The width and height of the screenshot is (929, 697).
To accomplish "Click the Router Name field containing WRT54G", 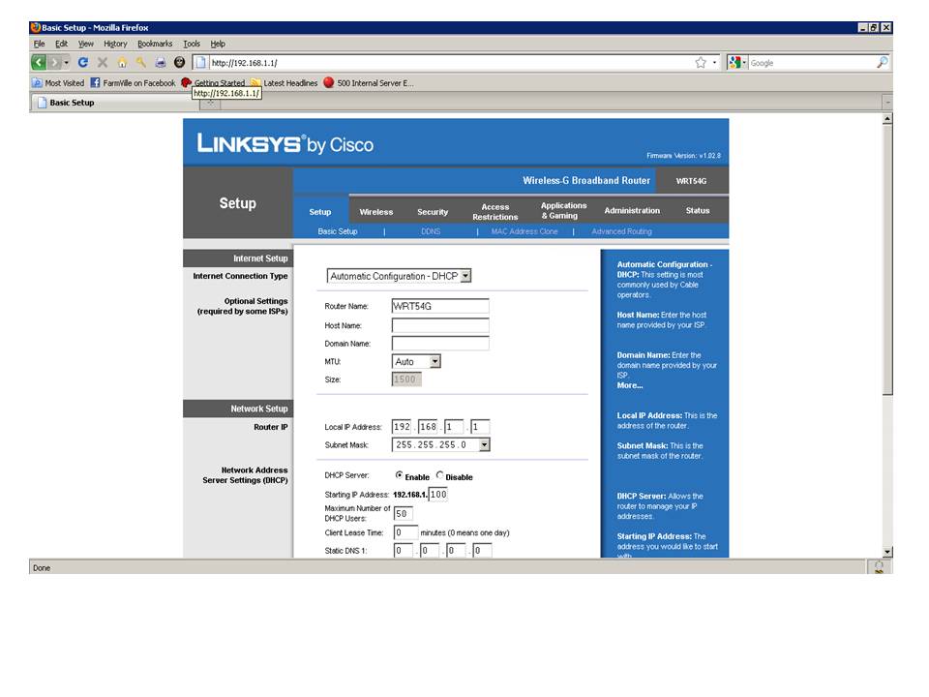I will [x=440, y=306].
